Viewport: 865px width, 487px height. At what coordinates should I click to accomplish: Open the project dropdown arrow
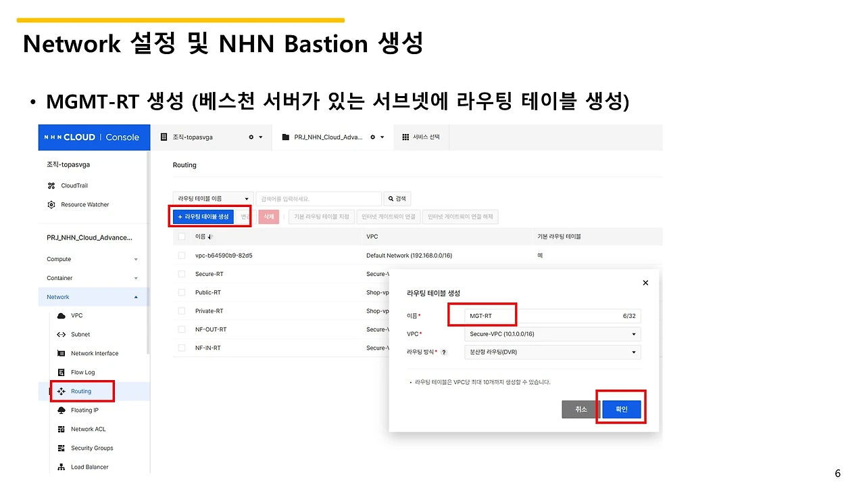[x=382, y=137]
